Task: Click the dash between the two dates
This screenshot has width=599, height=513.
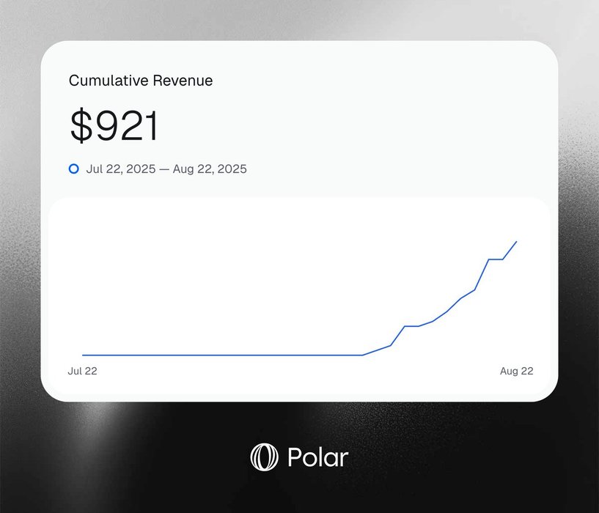Action: (164, 169)
